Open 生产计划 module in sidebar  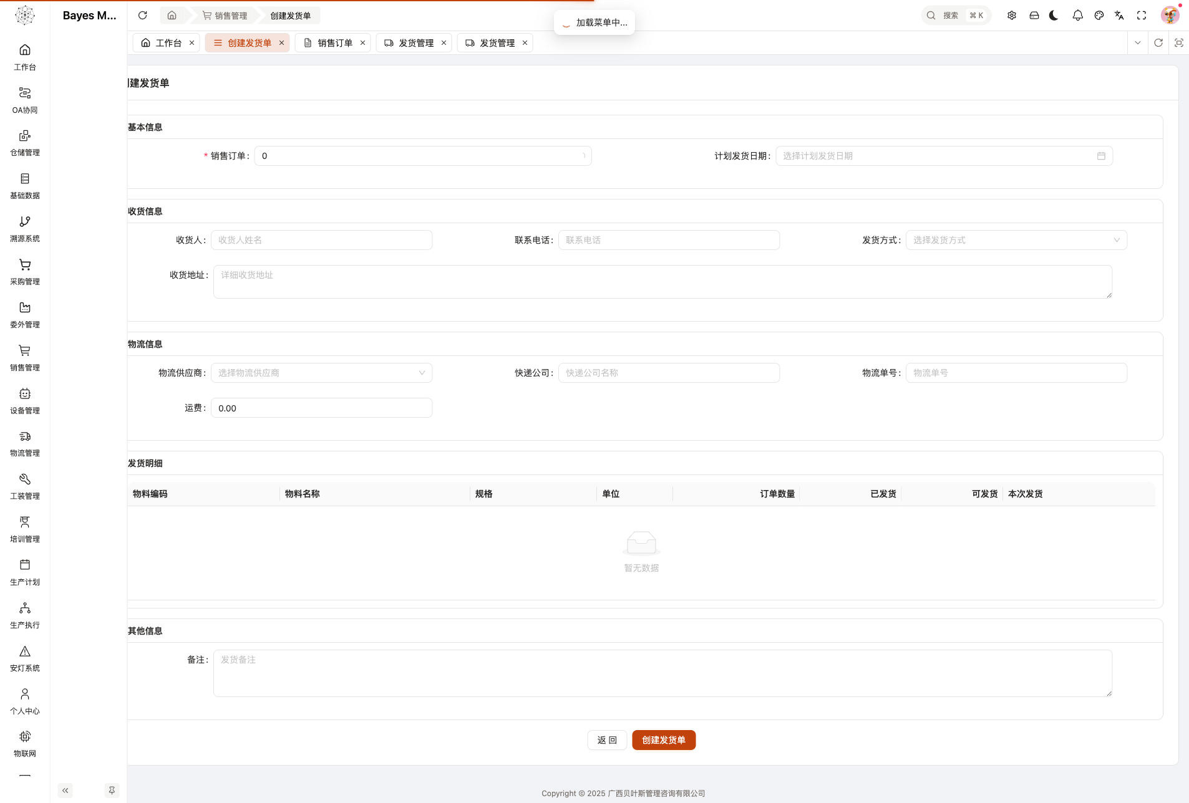[25, 572]
